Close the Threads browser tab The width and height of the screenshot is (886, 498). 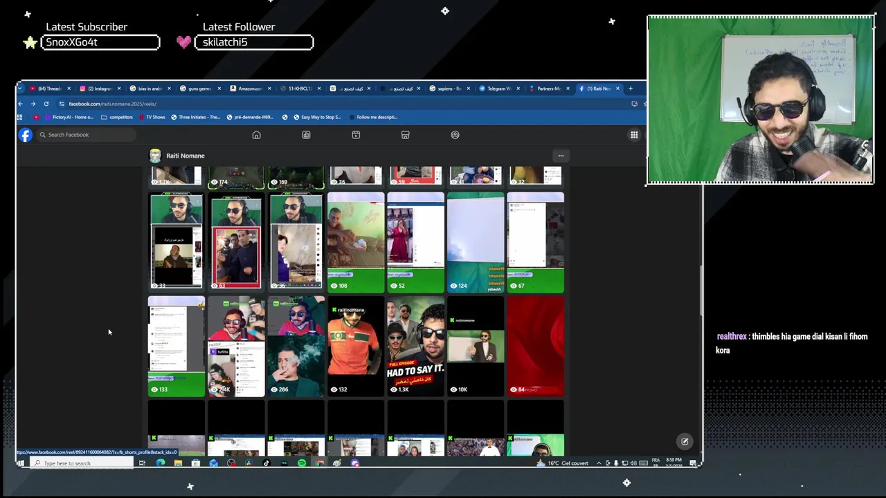coord(69,89)
